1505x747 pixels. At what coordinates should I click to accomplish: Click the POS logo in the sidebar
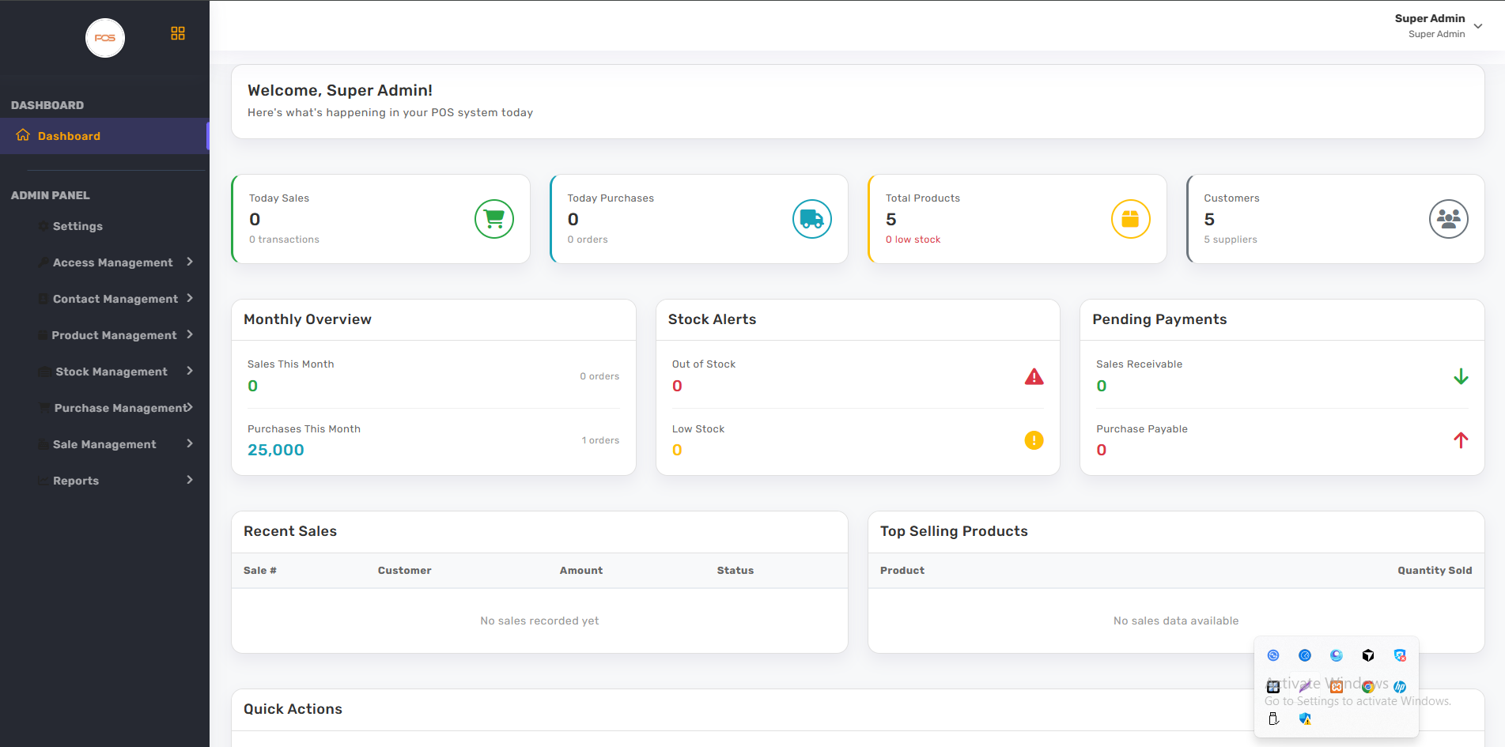point(105,38)
